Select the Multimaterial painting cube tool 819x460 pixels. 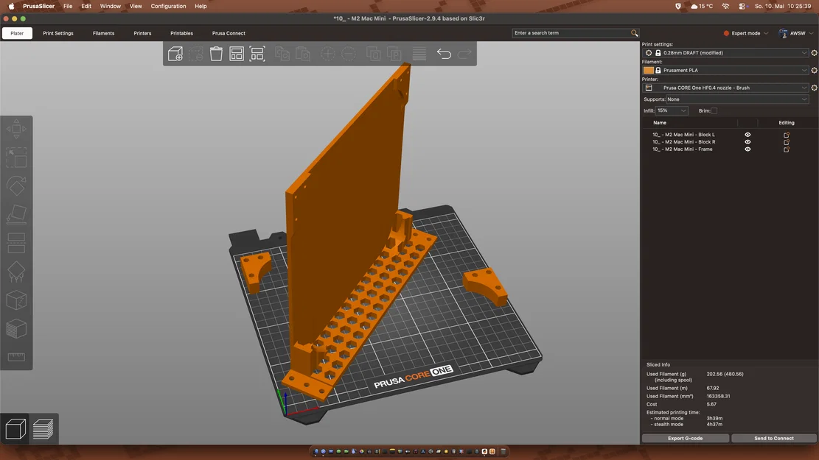pos(16,328)
